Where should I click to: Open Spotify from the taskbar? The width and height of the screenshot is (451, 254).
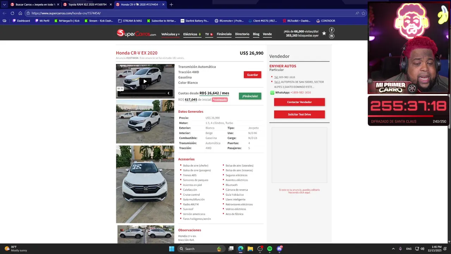(x=270, y=249)
